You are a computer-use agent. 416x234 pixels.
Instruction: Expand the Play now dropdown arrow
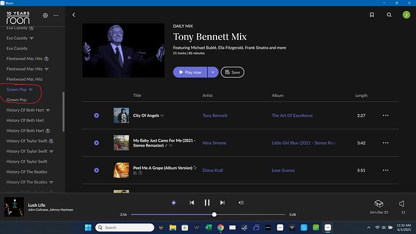(x=213, y=72)
